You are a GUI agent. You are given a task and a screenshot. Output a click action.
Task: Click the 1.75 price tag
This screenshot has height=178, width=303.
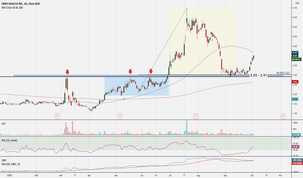point(295,99)
